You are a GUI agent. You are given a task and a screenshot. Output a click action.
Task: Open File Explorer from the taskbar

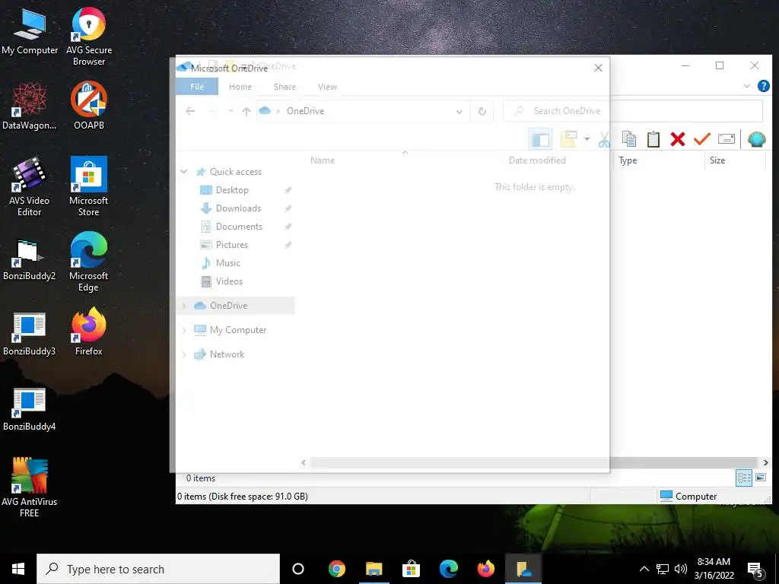(x=374, y=569)
